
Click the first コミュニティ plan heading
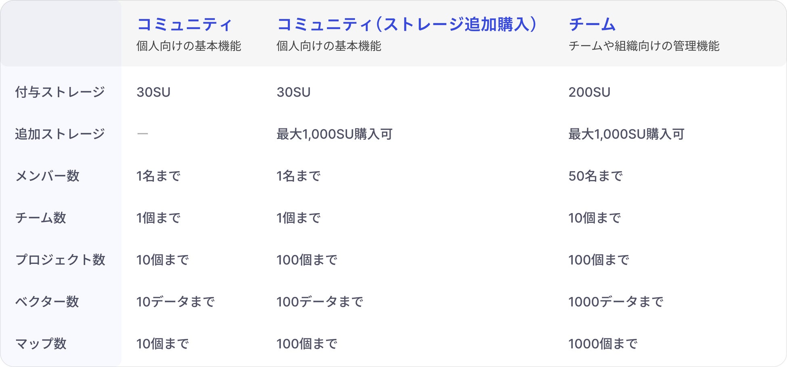tap(184, 25)
